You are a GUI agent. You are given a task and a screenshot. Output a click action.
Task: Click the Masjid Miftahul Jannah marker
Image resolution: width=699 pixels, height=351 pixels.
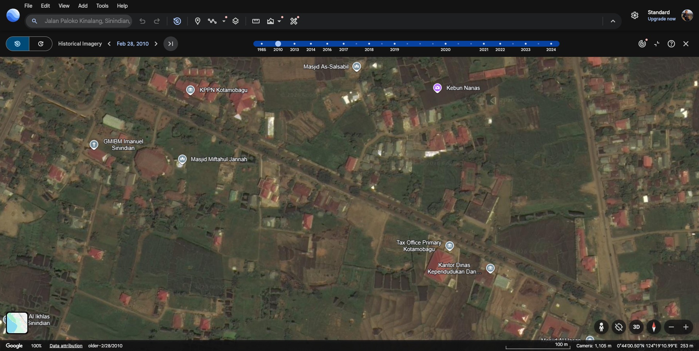pos(182,159)
